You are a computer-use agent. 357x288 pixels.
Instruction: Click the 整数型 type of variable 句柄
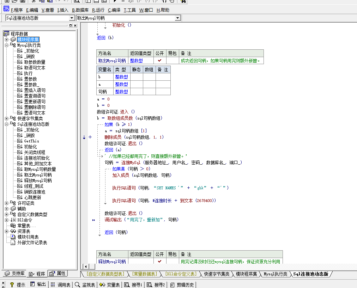121,92
